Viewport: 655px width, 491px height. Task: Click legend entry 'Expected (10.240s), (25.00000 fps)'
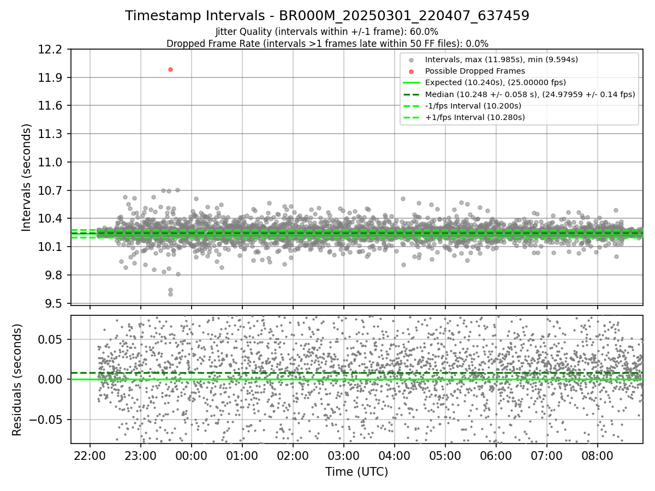tap(495, 82)
